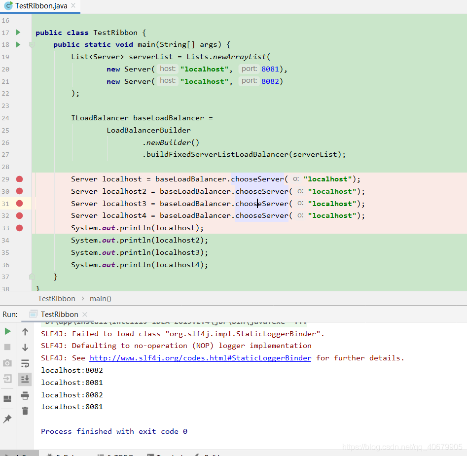Click main() in the breadcrumb bar

point(101,299)
